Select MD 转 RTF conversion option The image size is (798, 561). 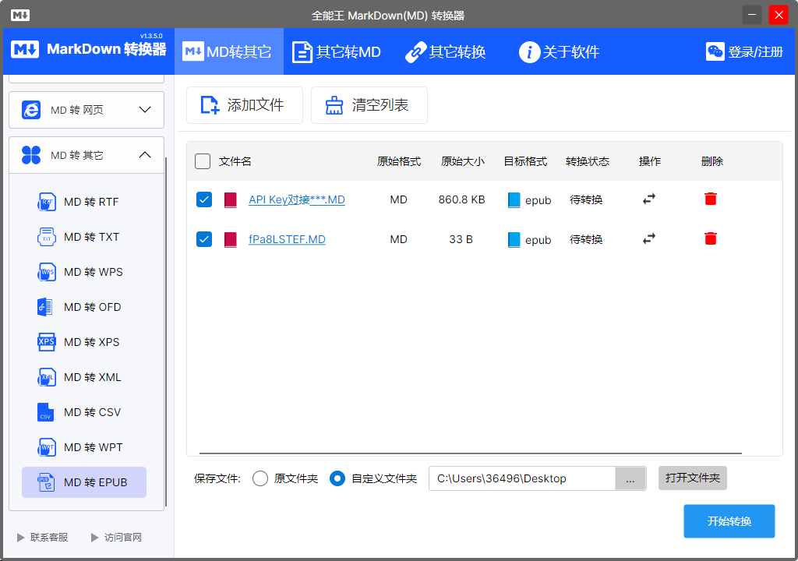[84, 202]
